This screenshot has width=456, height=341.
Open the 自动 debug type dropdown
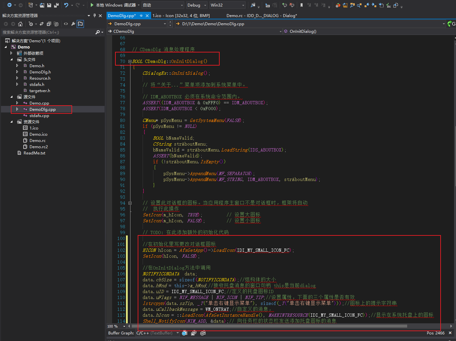(163, 5)
